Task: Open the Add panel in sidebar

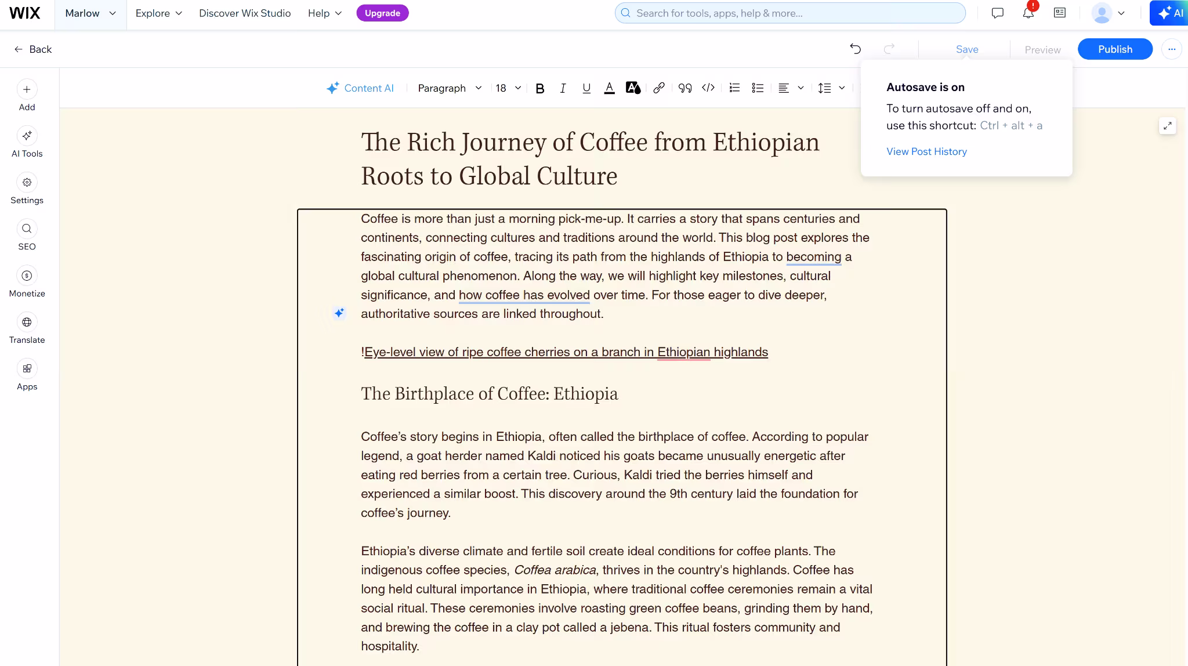Action: pos(27,96)
